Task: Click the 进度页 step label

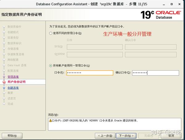Action: [12, 98]
